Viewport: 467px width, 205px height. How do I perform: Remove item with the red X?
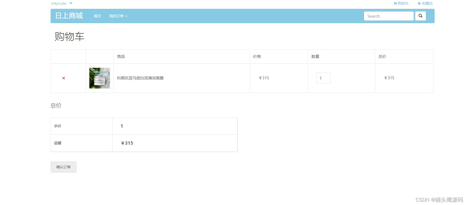point(64,78)
